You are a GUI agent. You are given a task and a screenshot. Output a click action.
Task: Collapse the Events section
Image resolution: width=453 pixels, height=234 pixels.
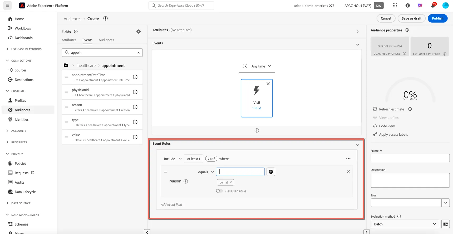click(x=357, y=45)
